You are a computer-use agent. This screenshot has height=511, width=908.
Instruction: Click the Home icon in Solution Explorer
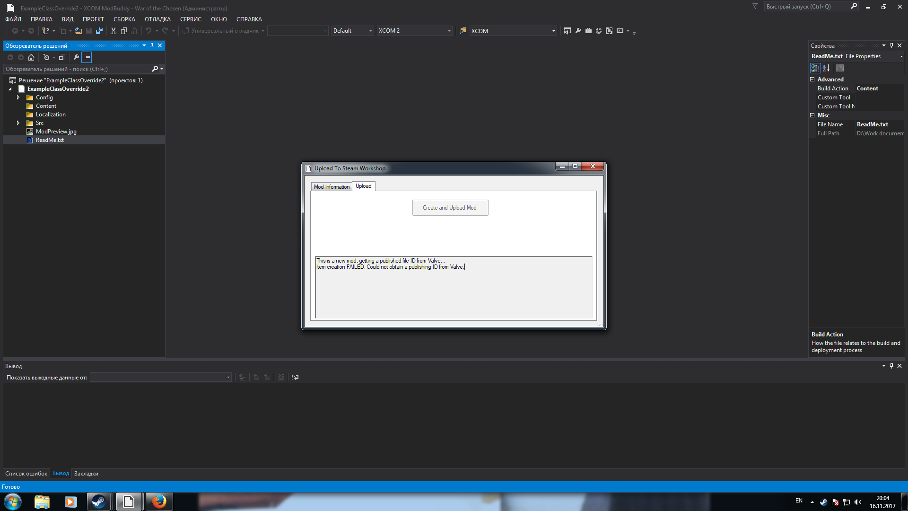(31, 57)
